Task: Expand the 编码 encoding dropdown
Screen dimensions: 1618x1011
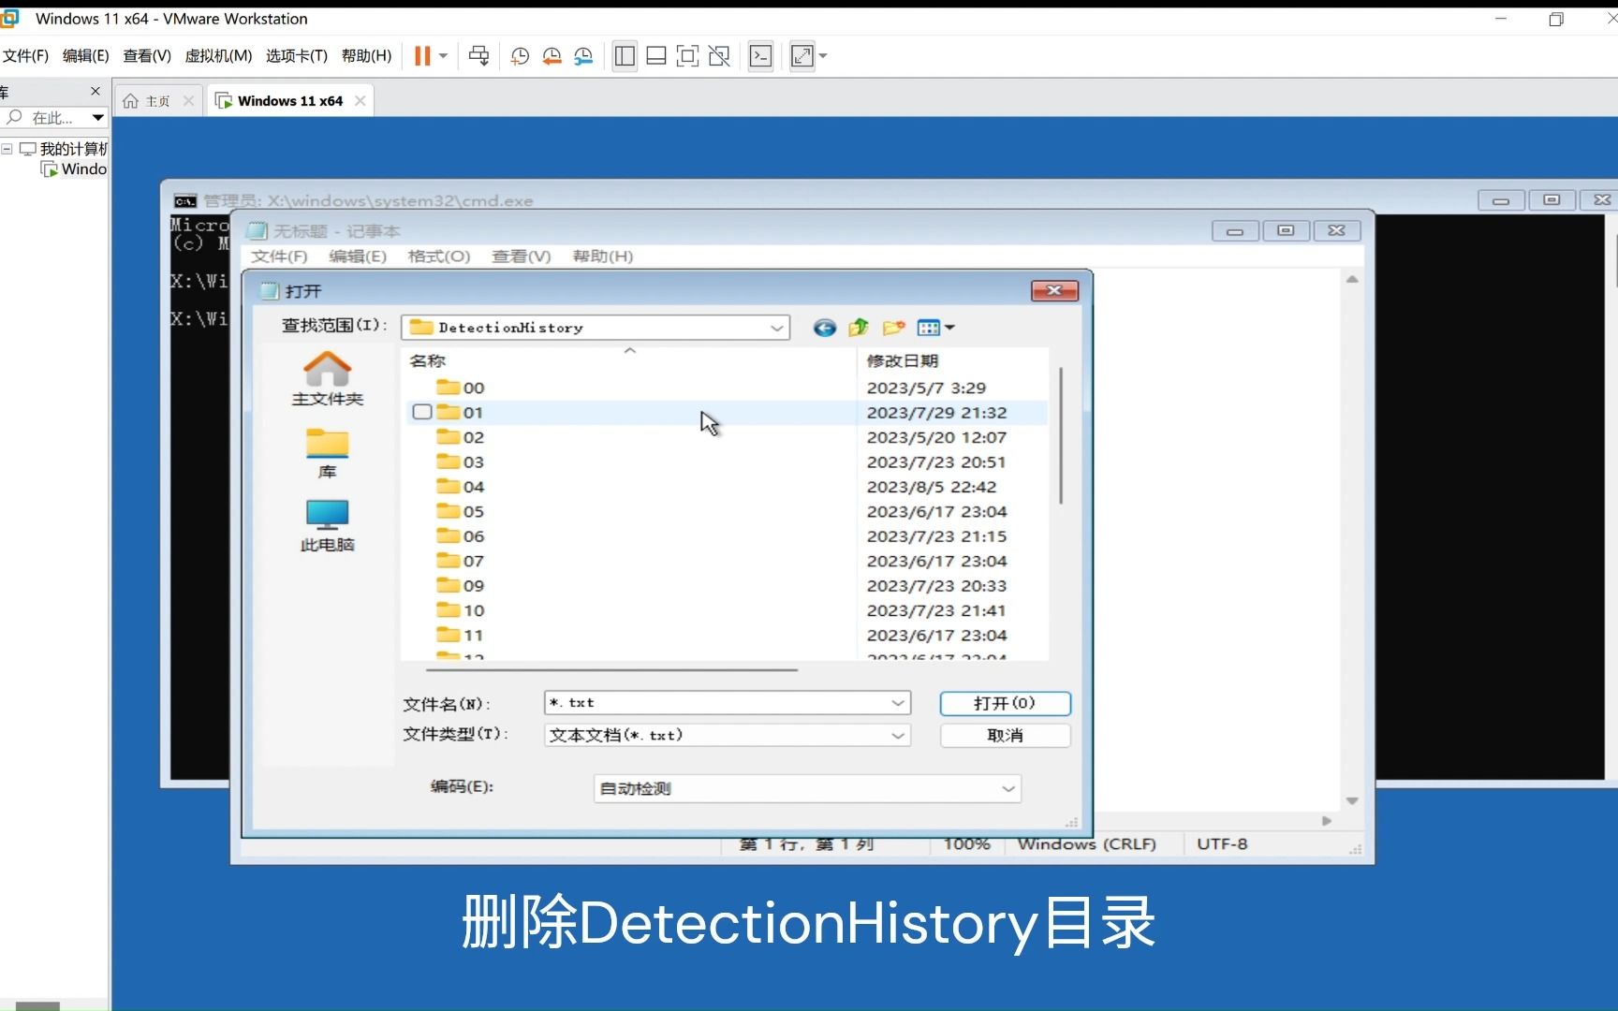Action: [1008, 788]
